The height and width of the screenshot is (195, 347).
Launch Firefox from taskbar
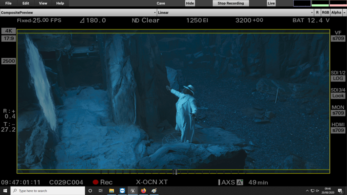(143, 191)
